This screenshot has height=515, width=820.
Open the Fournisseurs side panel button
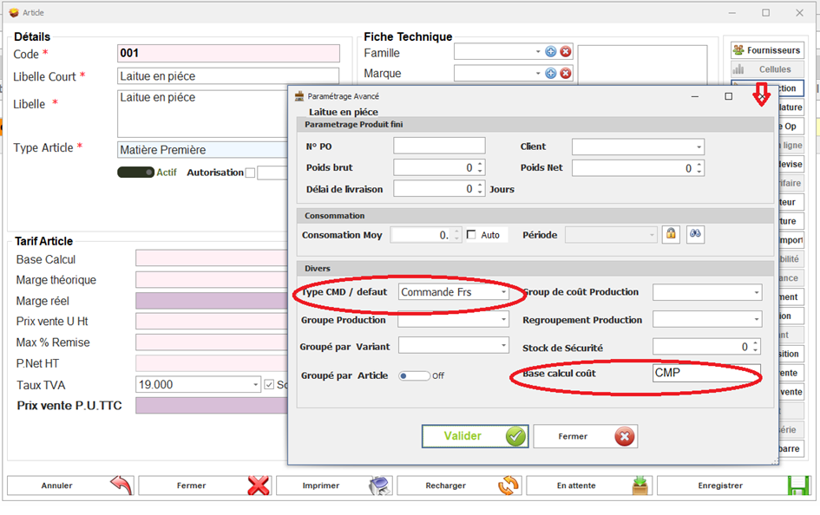coord(767,50)
